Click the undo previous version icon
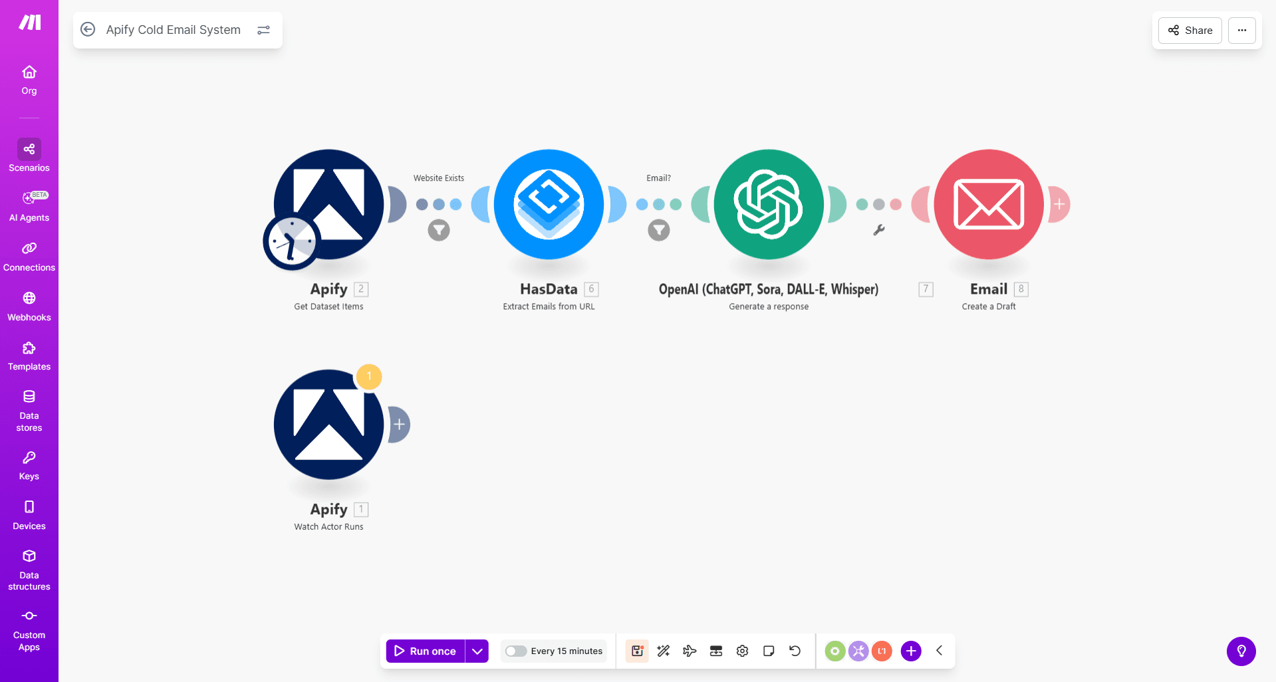1276x682 pixels. (x=795, y=651)
